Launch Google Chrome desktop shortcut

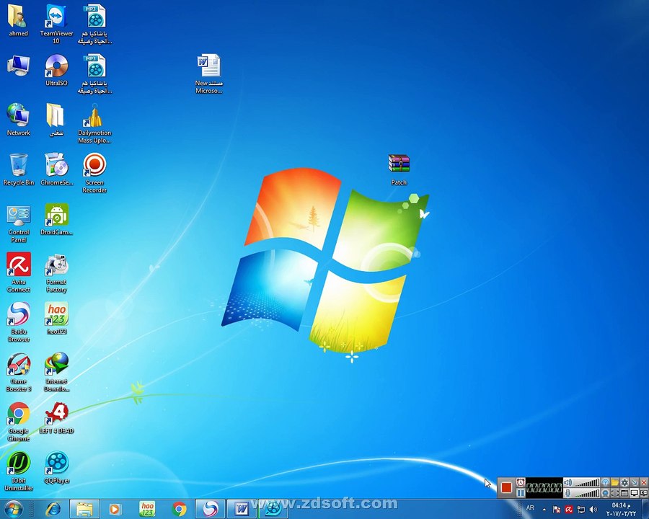click(18, 421)
